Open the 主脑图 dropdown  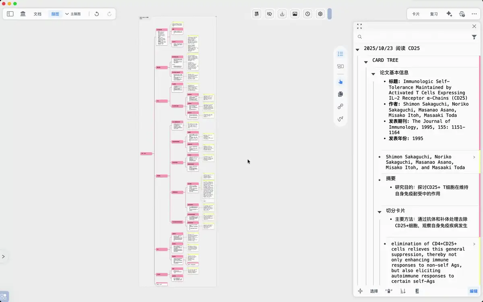[73, 14]
